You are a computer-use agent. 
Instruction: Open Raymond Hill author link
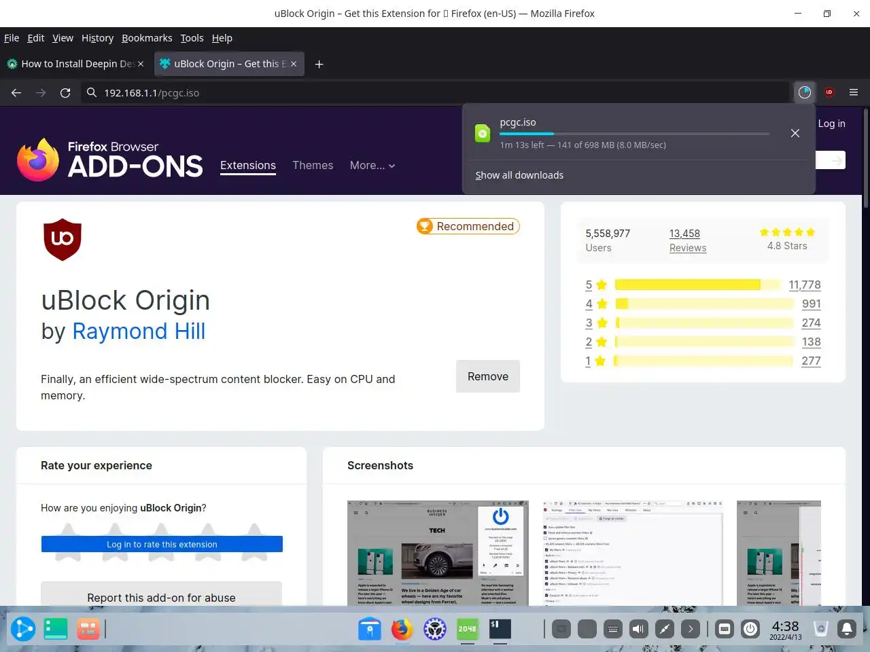(139, 331)
